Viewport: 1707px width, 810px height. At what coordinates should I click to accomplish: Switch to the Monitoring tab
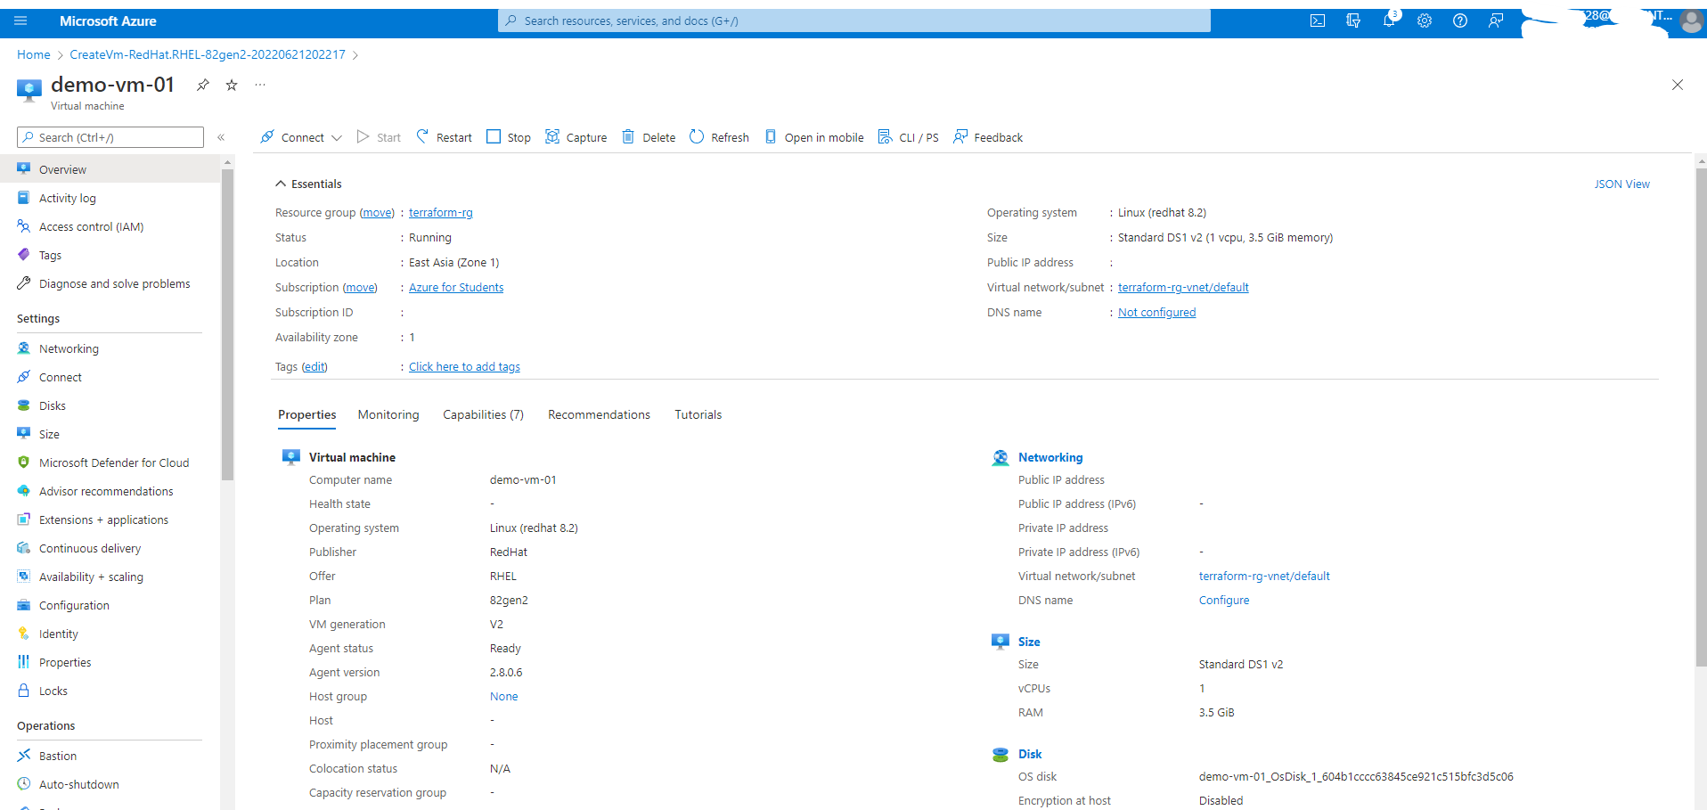388,414
